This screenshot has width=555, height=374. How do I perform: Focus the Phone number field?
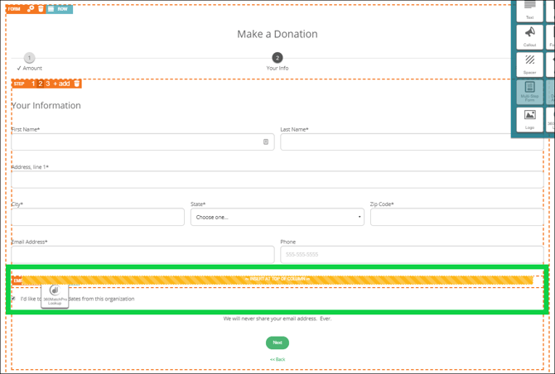tap(413, 254)
